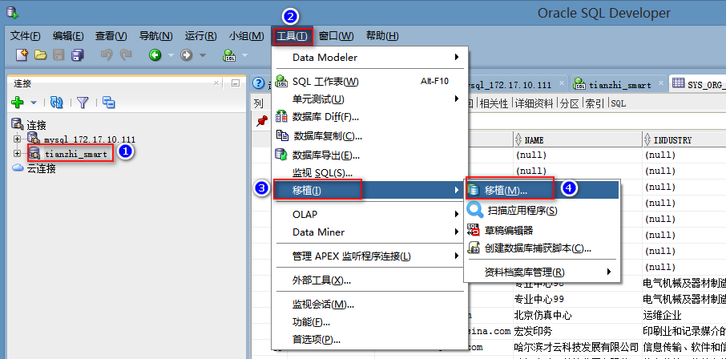Open 小组(M) menu
Image resolution: width=726 pixels, height=359 pixels.
(x=246, y=36)
